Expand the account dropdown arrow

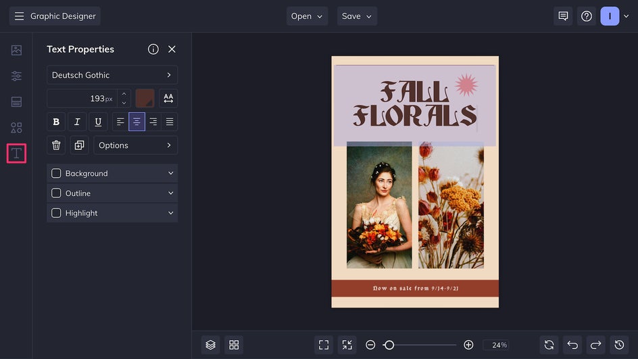627,16
